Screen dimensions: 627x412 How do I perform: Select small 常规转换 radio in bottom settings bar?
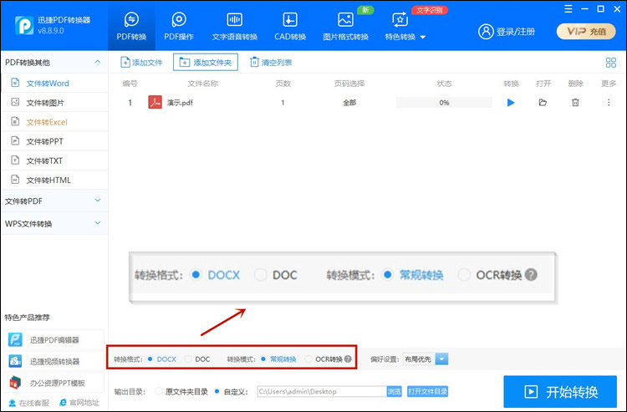(x=263, y=359)
